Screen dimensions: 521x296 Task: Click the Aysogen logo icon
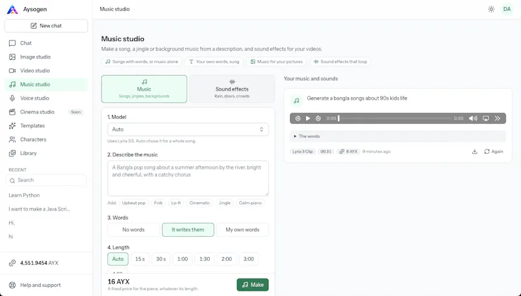click(x=12, y=9)
